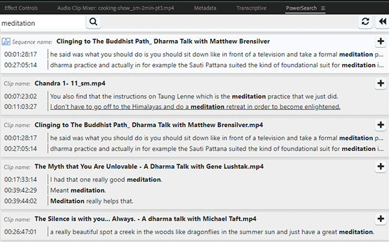Image resolution: width=389 pixels, height=242 pixels.
Task: Select timecode 00:39:44:02
Action: (x=21, y=201)
